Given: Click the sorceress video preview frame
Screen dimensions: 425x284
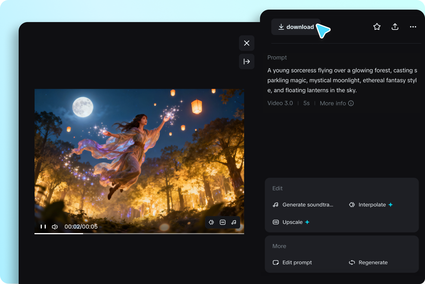Looking at the screenshot, I should pos(139,161).
